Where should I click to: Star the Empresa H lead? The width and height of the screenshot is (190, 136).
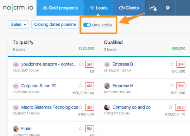point(172,86)
